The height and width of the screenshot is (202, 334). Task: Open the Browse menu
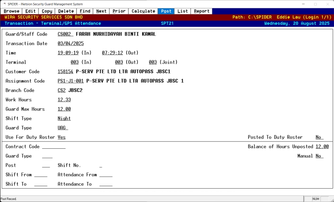pyautogui.click(x=12, y=11)
